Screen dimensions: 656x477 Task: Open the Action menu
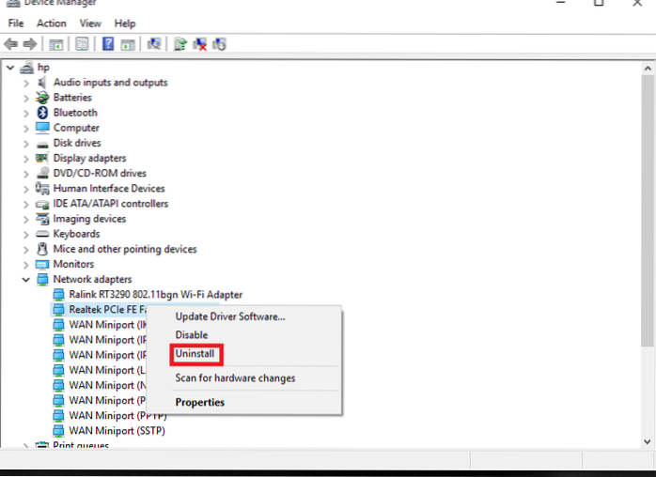tap(52, 23)
